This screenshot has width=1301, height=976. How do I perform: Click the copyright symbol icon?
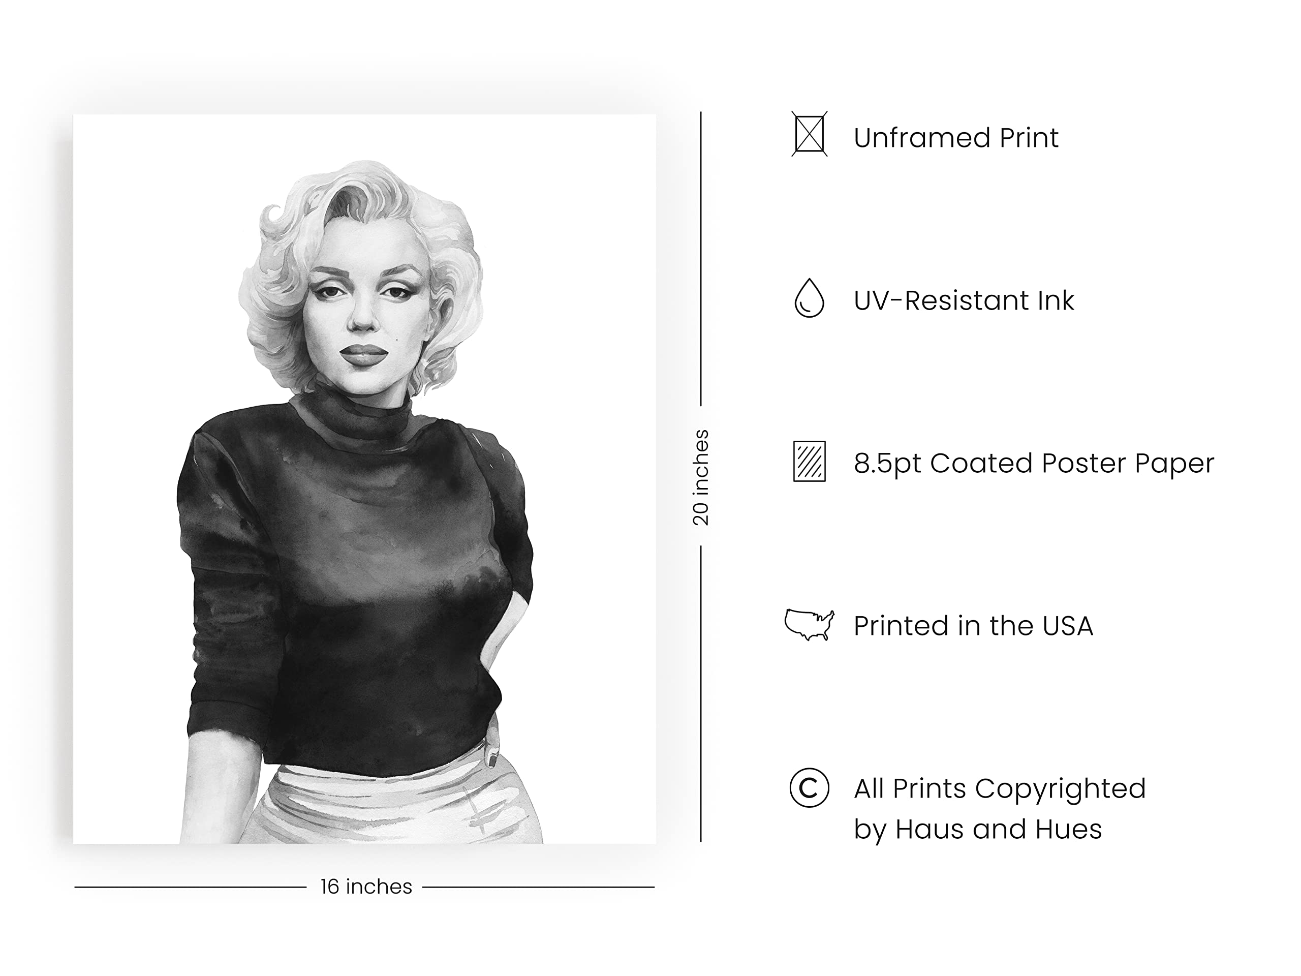[809, 788]
